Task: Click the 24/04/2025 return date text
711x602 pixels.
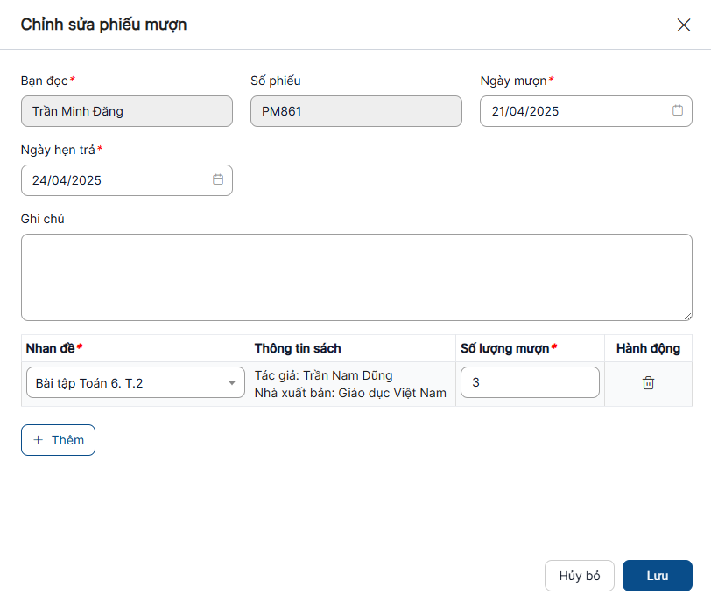Action: click(67, 180)
